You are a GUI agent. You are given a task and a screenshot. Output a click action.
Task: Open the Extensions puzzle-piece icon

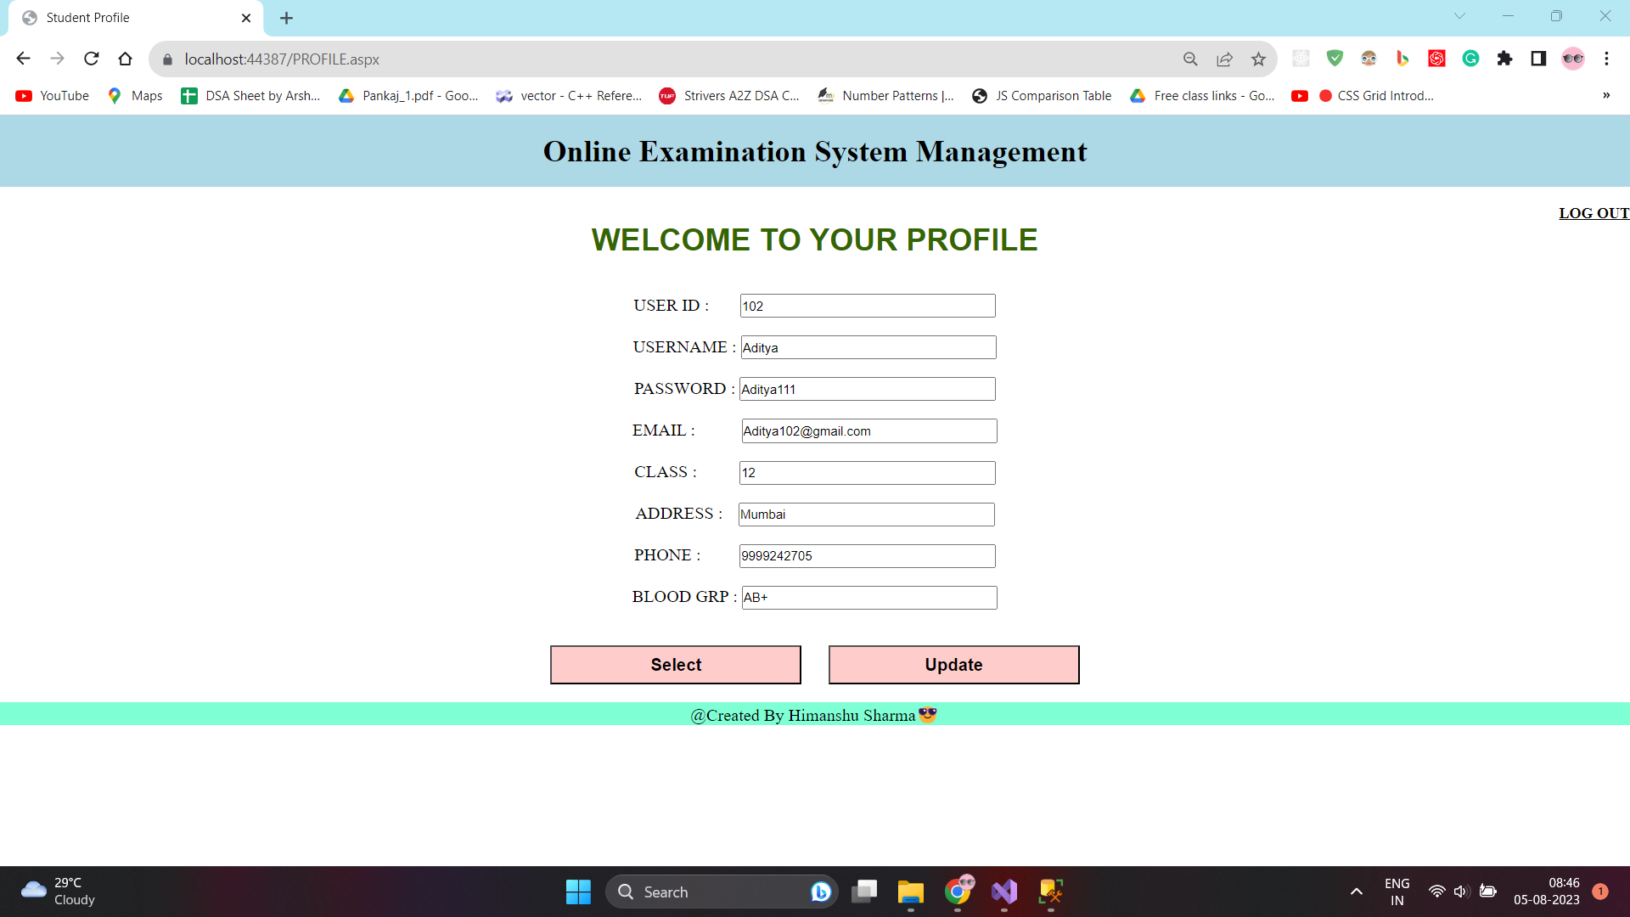pos(1505,59)
